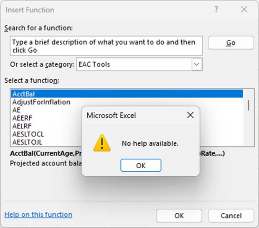The height and width of the screenshot is (228, 259).
Task: Click OK in the Insert Function dialog
Action: 179,215
